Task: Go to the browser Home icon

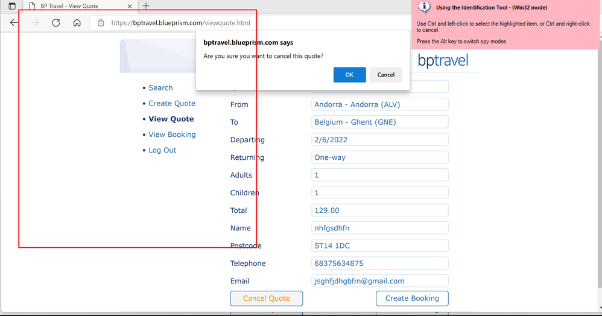Action: click(77, 23)
